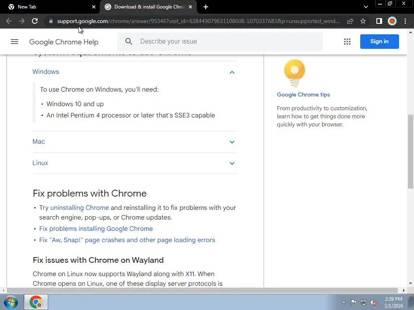Click the Chrome taskbar icon
Screen dimensions: 414x310
tap(36, 302)
